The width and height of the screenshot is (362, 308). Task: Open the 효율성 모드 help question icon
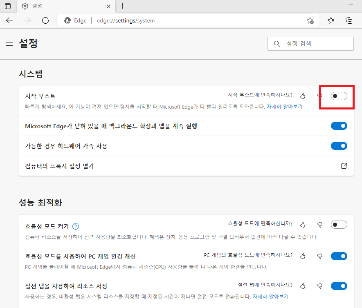(x=76, y=226)
